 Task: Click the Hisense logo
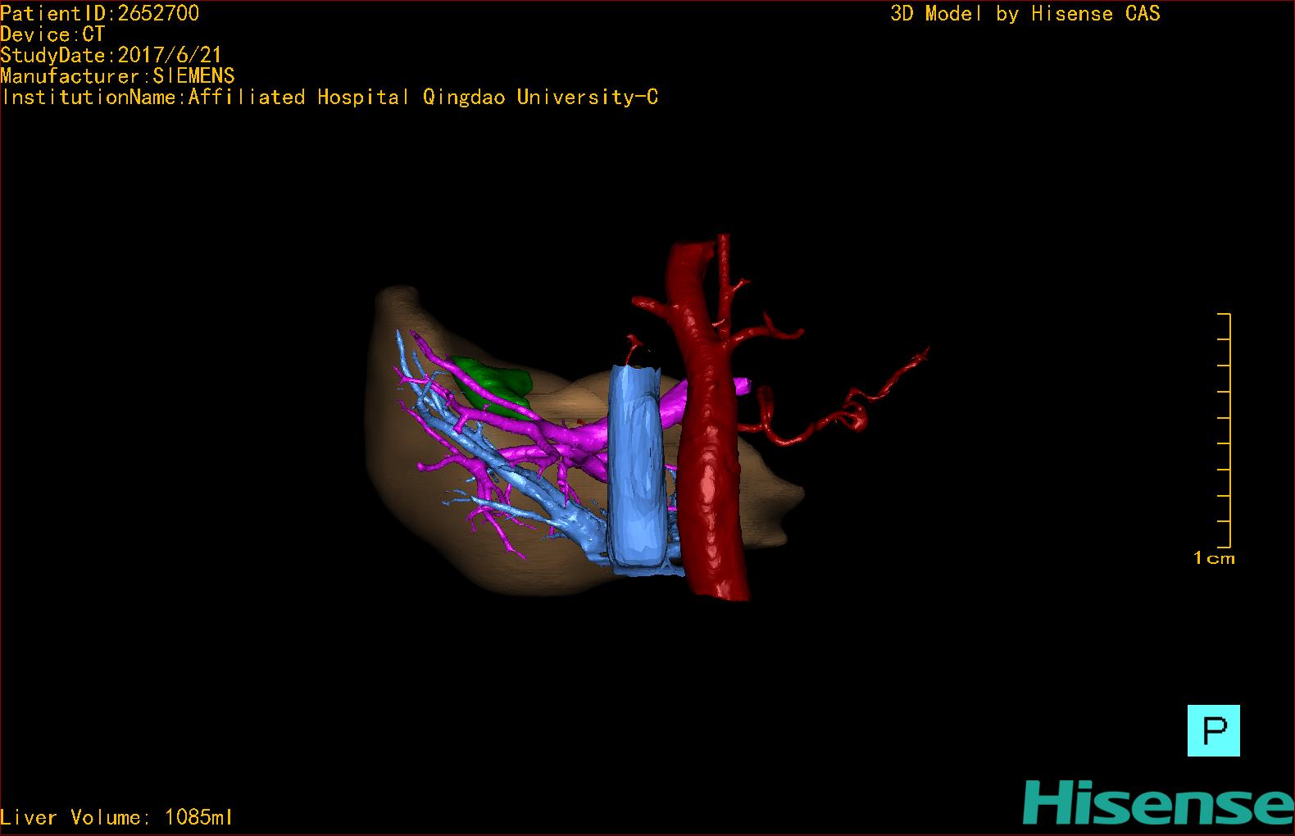tap(1158, 803)
